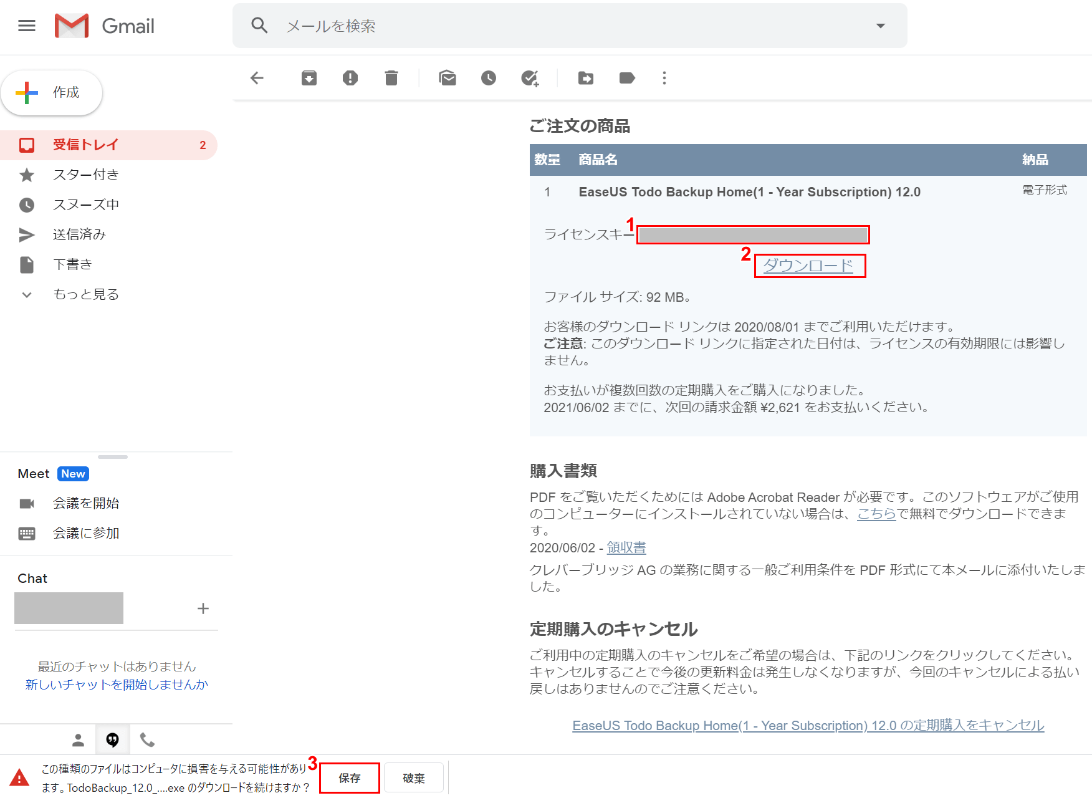
Task: Archive this email using the archive icon
Action: coord(309,78)
